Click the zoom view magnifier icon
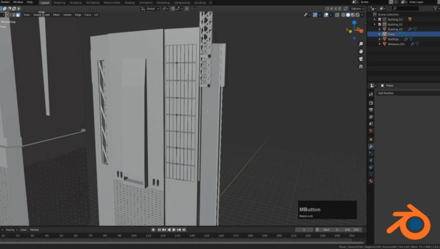Screen dimensions: 440x249 click(361, 43)
